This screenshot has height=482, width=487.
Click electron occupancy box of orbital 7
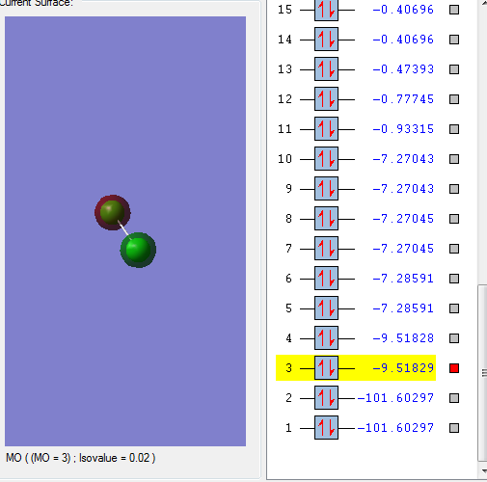point(326,249)
